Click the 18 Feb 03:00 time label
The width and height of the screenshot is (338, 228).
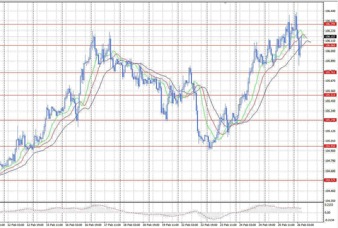pos(132,225)
